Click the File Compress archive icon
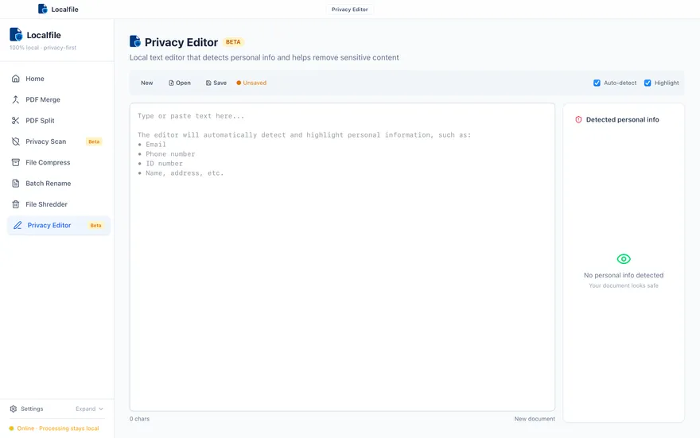Screen dimensions: 700x438 coord(16,162)
